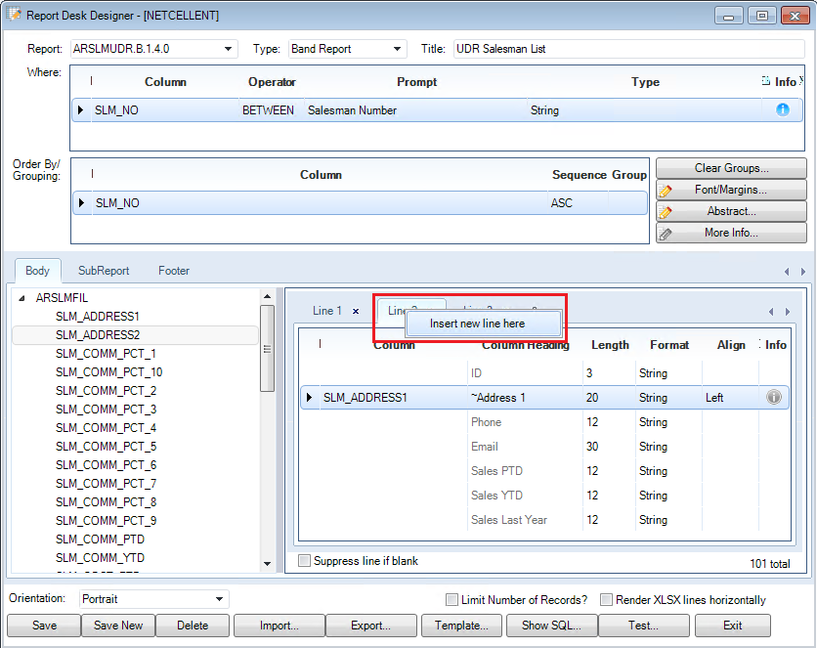817x648 pixels.
Task: Open Font/Margins settings
Action: pos(731,190)
